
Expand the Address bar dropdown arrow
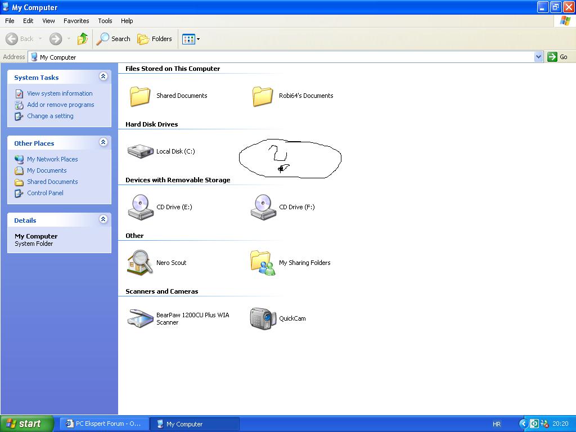(x=538, y=57)
